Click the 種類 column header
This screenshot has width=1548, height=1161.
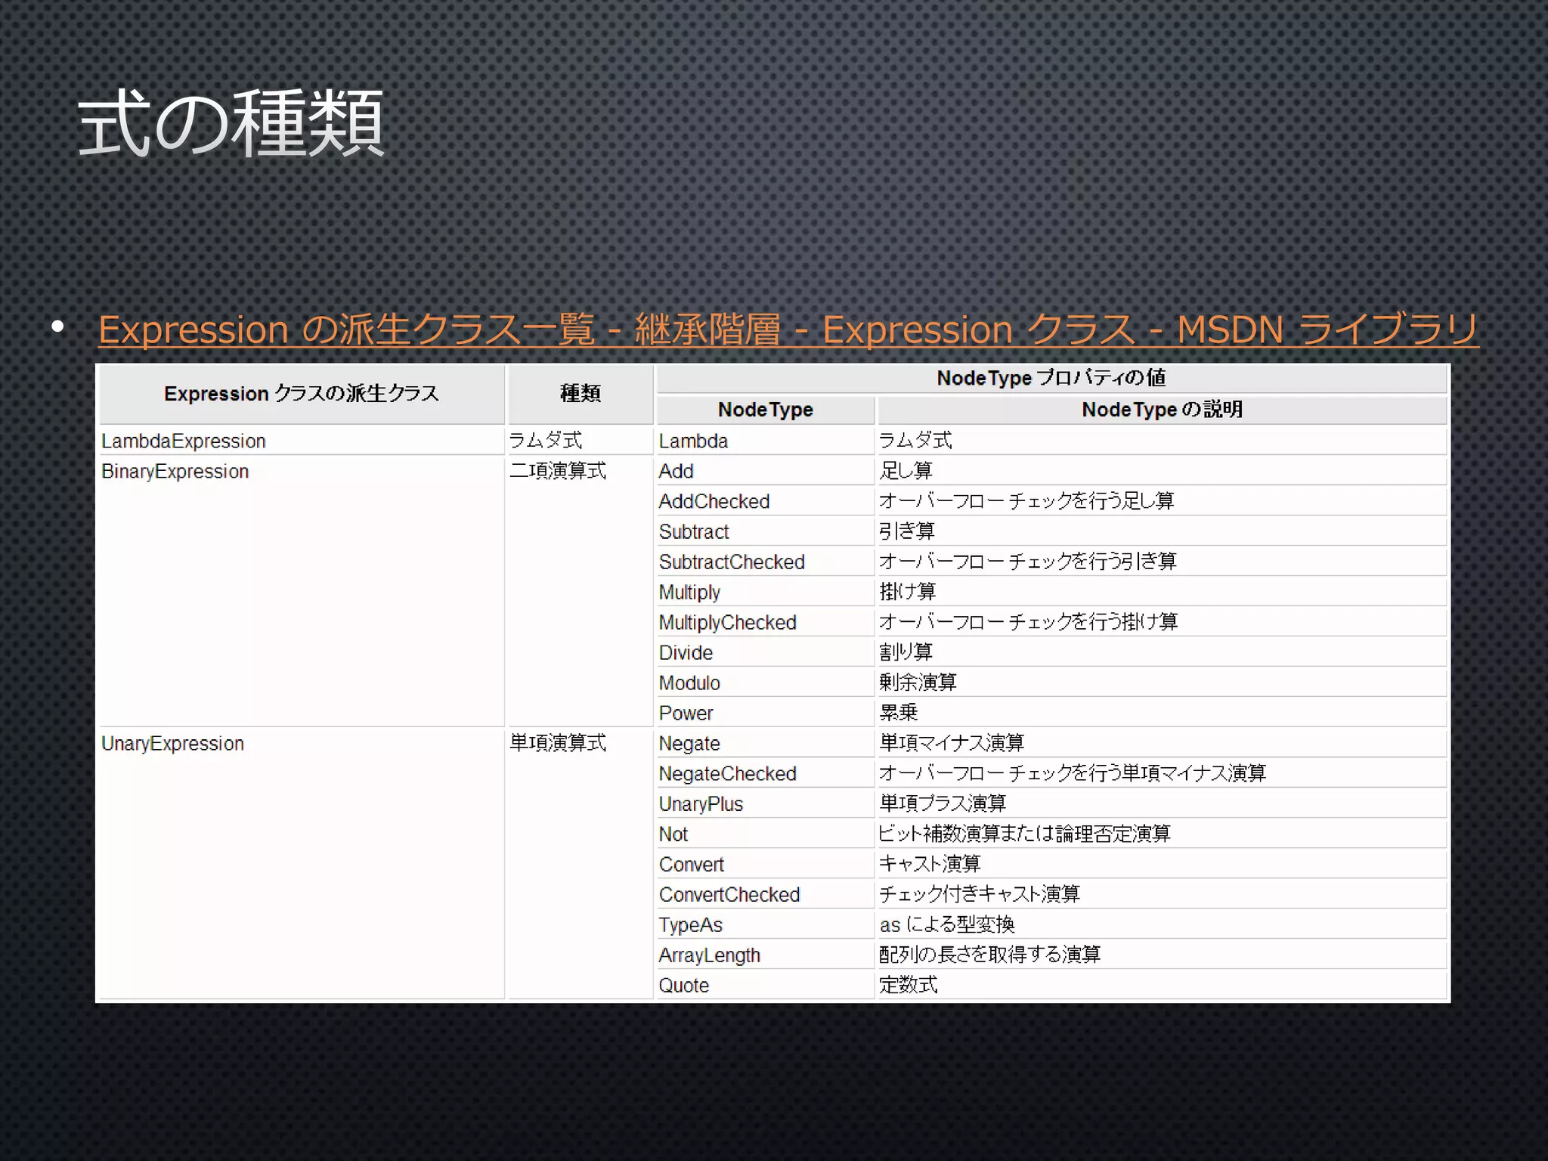[580, 394]
